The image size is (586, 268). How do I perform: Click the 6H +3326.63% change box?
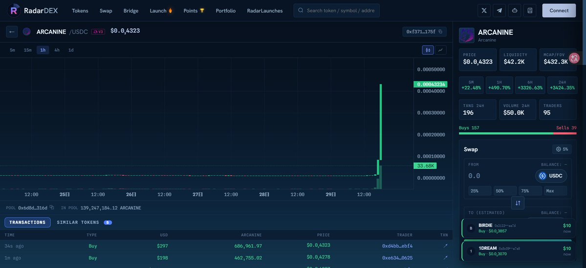(530, 85)
